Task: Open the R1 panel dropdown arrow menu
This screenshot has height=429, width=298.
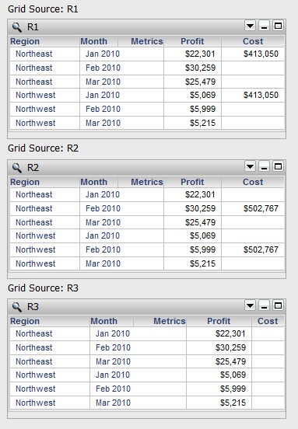Action: coord(250,26)
